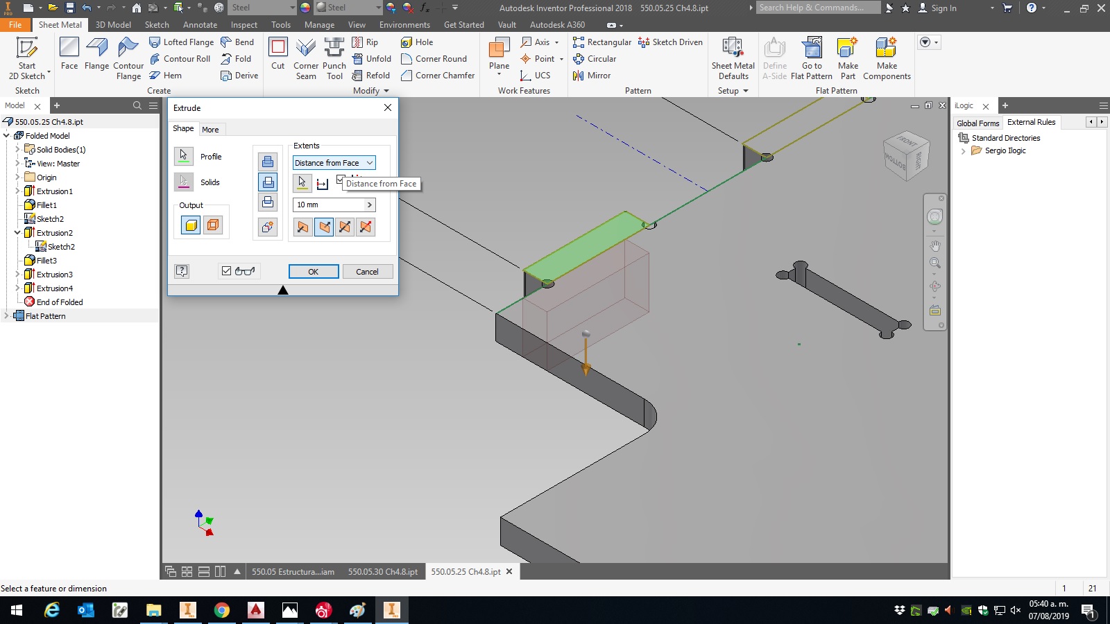Cancel the Extrude dialog
Viewport: 1110px width, 624px height.
[x=368, y=271]
